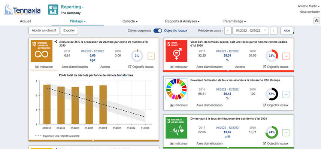Click title 'Favoriser l'adhésion de tous les salariés'
This screenshot has width=321, height=149.
(235, 80)
